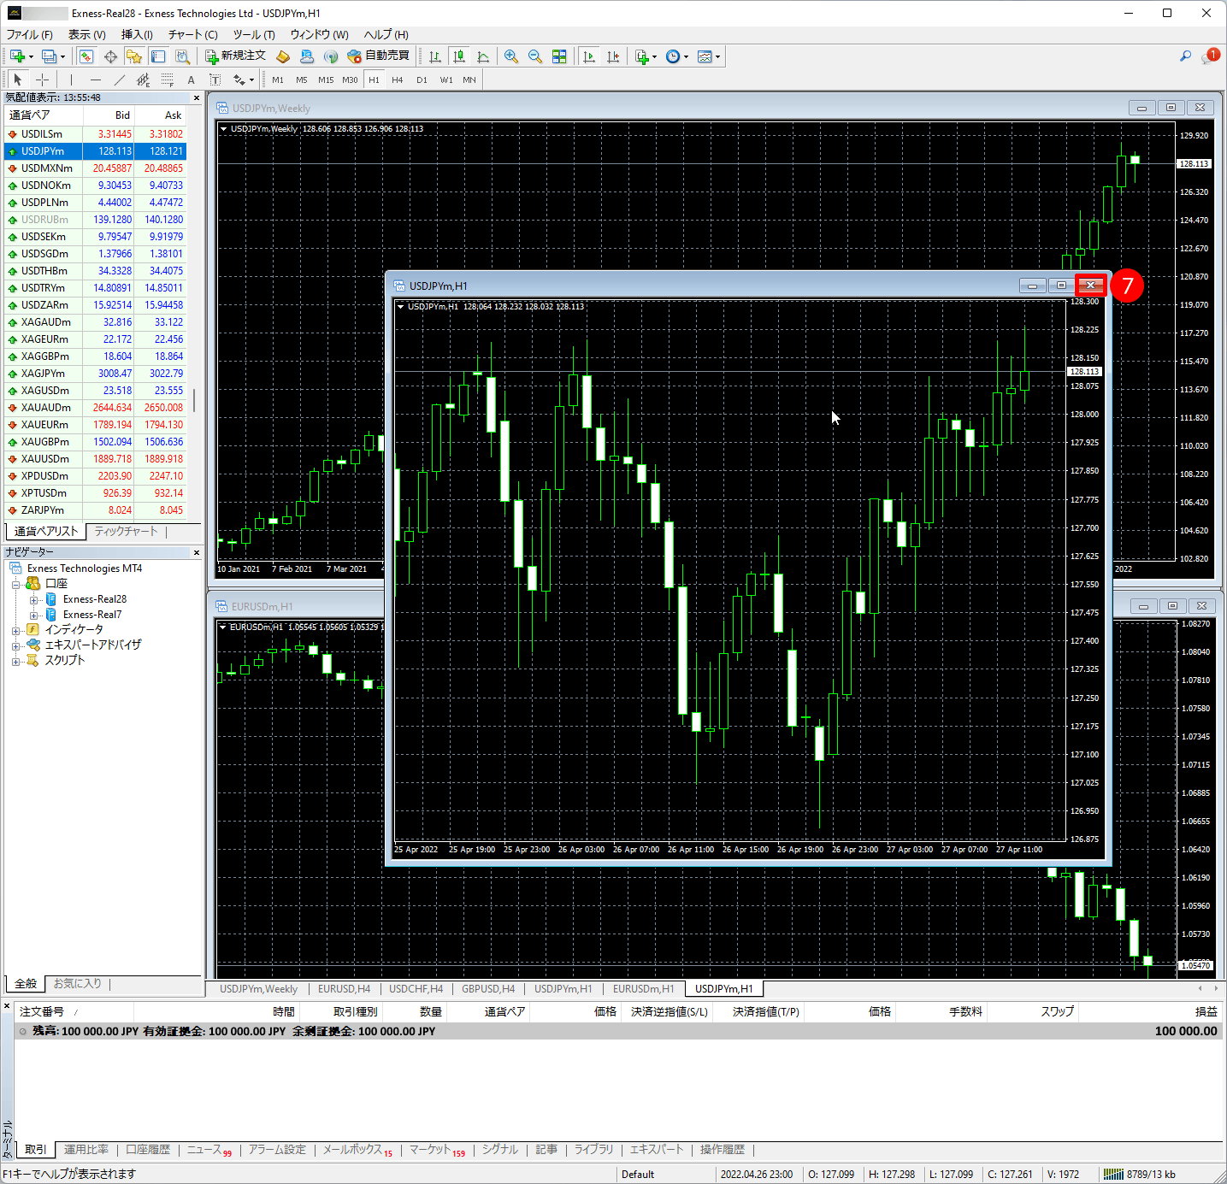The width and height of the screenshot is (1227, 1184).
Task: Select the H4 timeframe button
Action: [398, 80]
